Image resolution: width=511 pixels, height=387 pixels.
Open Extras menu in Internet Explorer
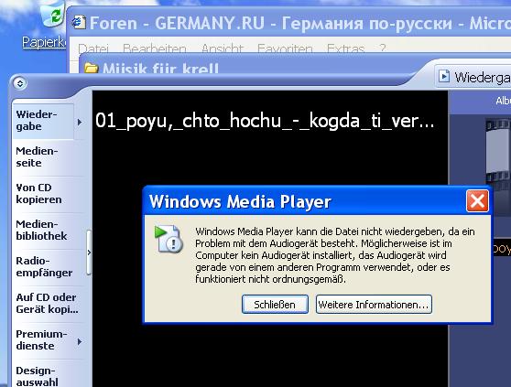point(345,48)
